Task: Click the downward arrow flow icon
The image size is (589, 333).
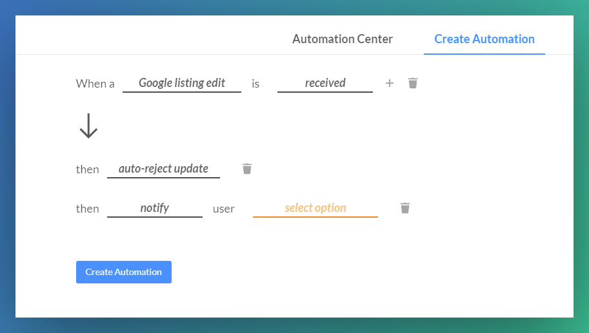Action: [88, 126]
